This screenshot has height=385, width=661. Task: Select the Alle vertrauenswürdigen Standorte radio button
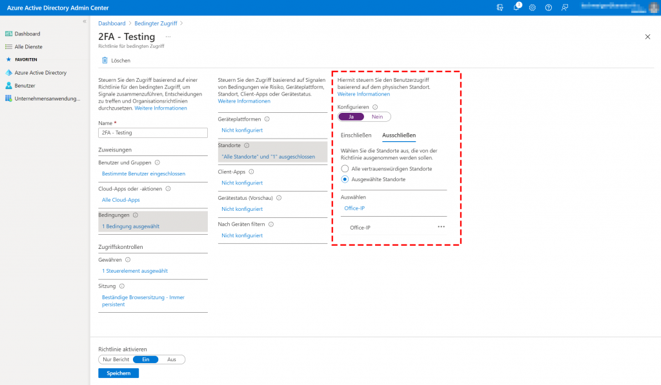[345, 168]
